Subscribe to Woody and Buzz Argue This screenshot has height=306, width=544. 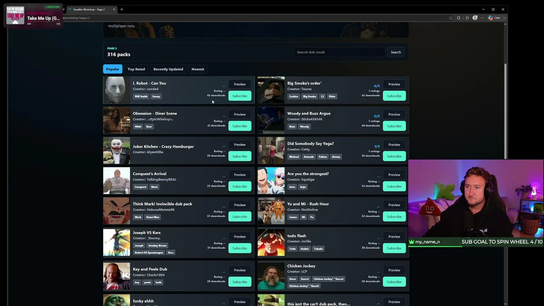394,126
